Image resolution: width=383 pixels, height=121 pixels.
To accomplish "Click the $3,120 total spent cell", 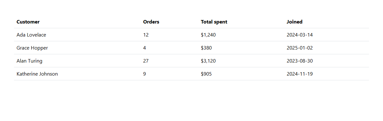I will pos(208,61).
